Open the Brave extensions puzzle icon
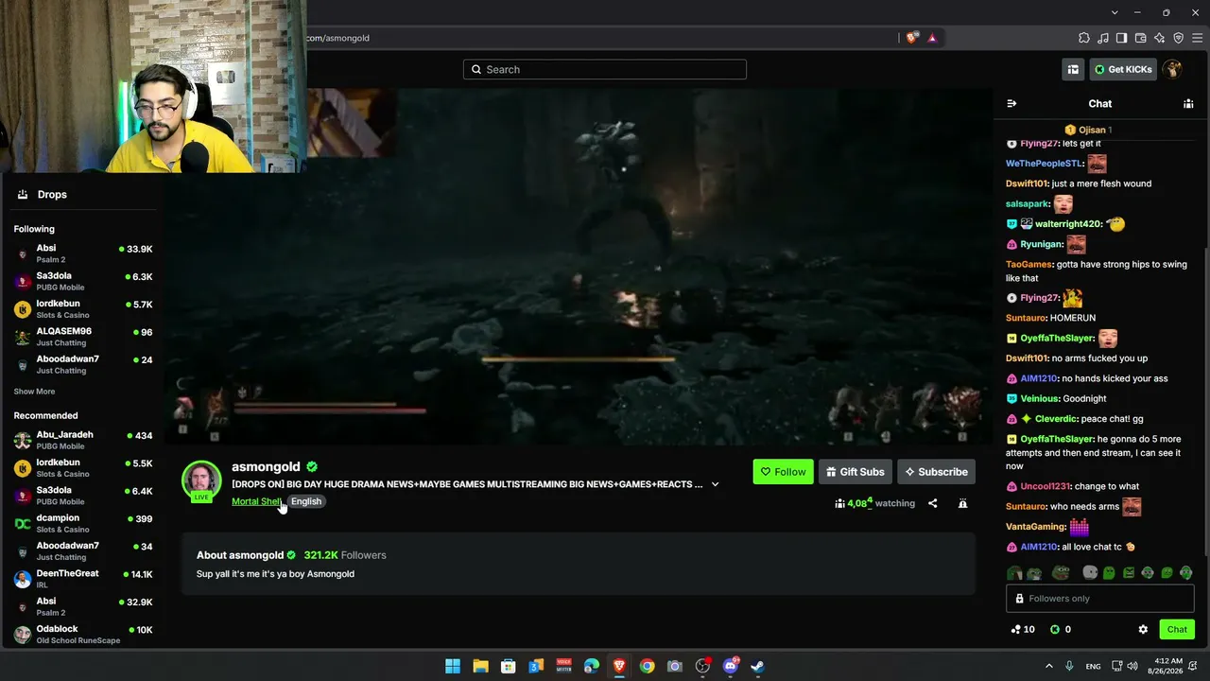The height and width of the screenshot is (681, 1210). pyautogui.click(x=1084, y=38)
